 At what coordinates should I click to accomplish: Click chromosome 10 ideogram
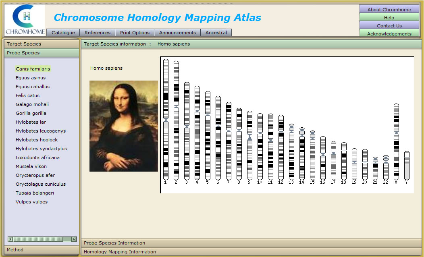tap(260, 147)
